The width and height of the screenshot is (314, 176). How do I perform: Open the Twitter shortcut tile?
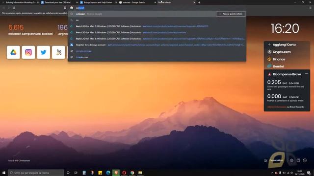pos(44,52)
